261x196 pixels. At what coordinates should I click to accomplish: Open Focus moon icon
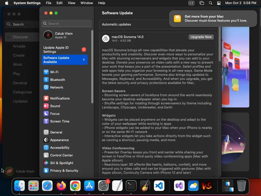[46, 114]
